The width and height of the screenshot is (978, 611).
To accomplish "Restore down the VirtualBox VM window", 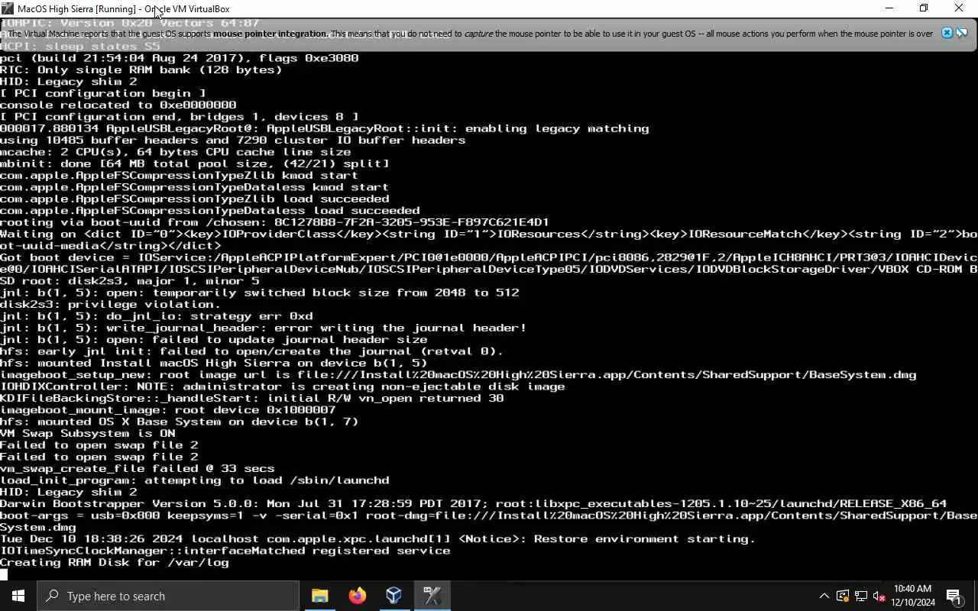I will [x=924, y=8].
